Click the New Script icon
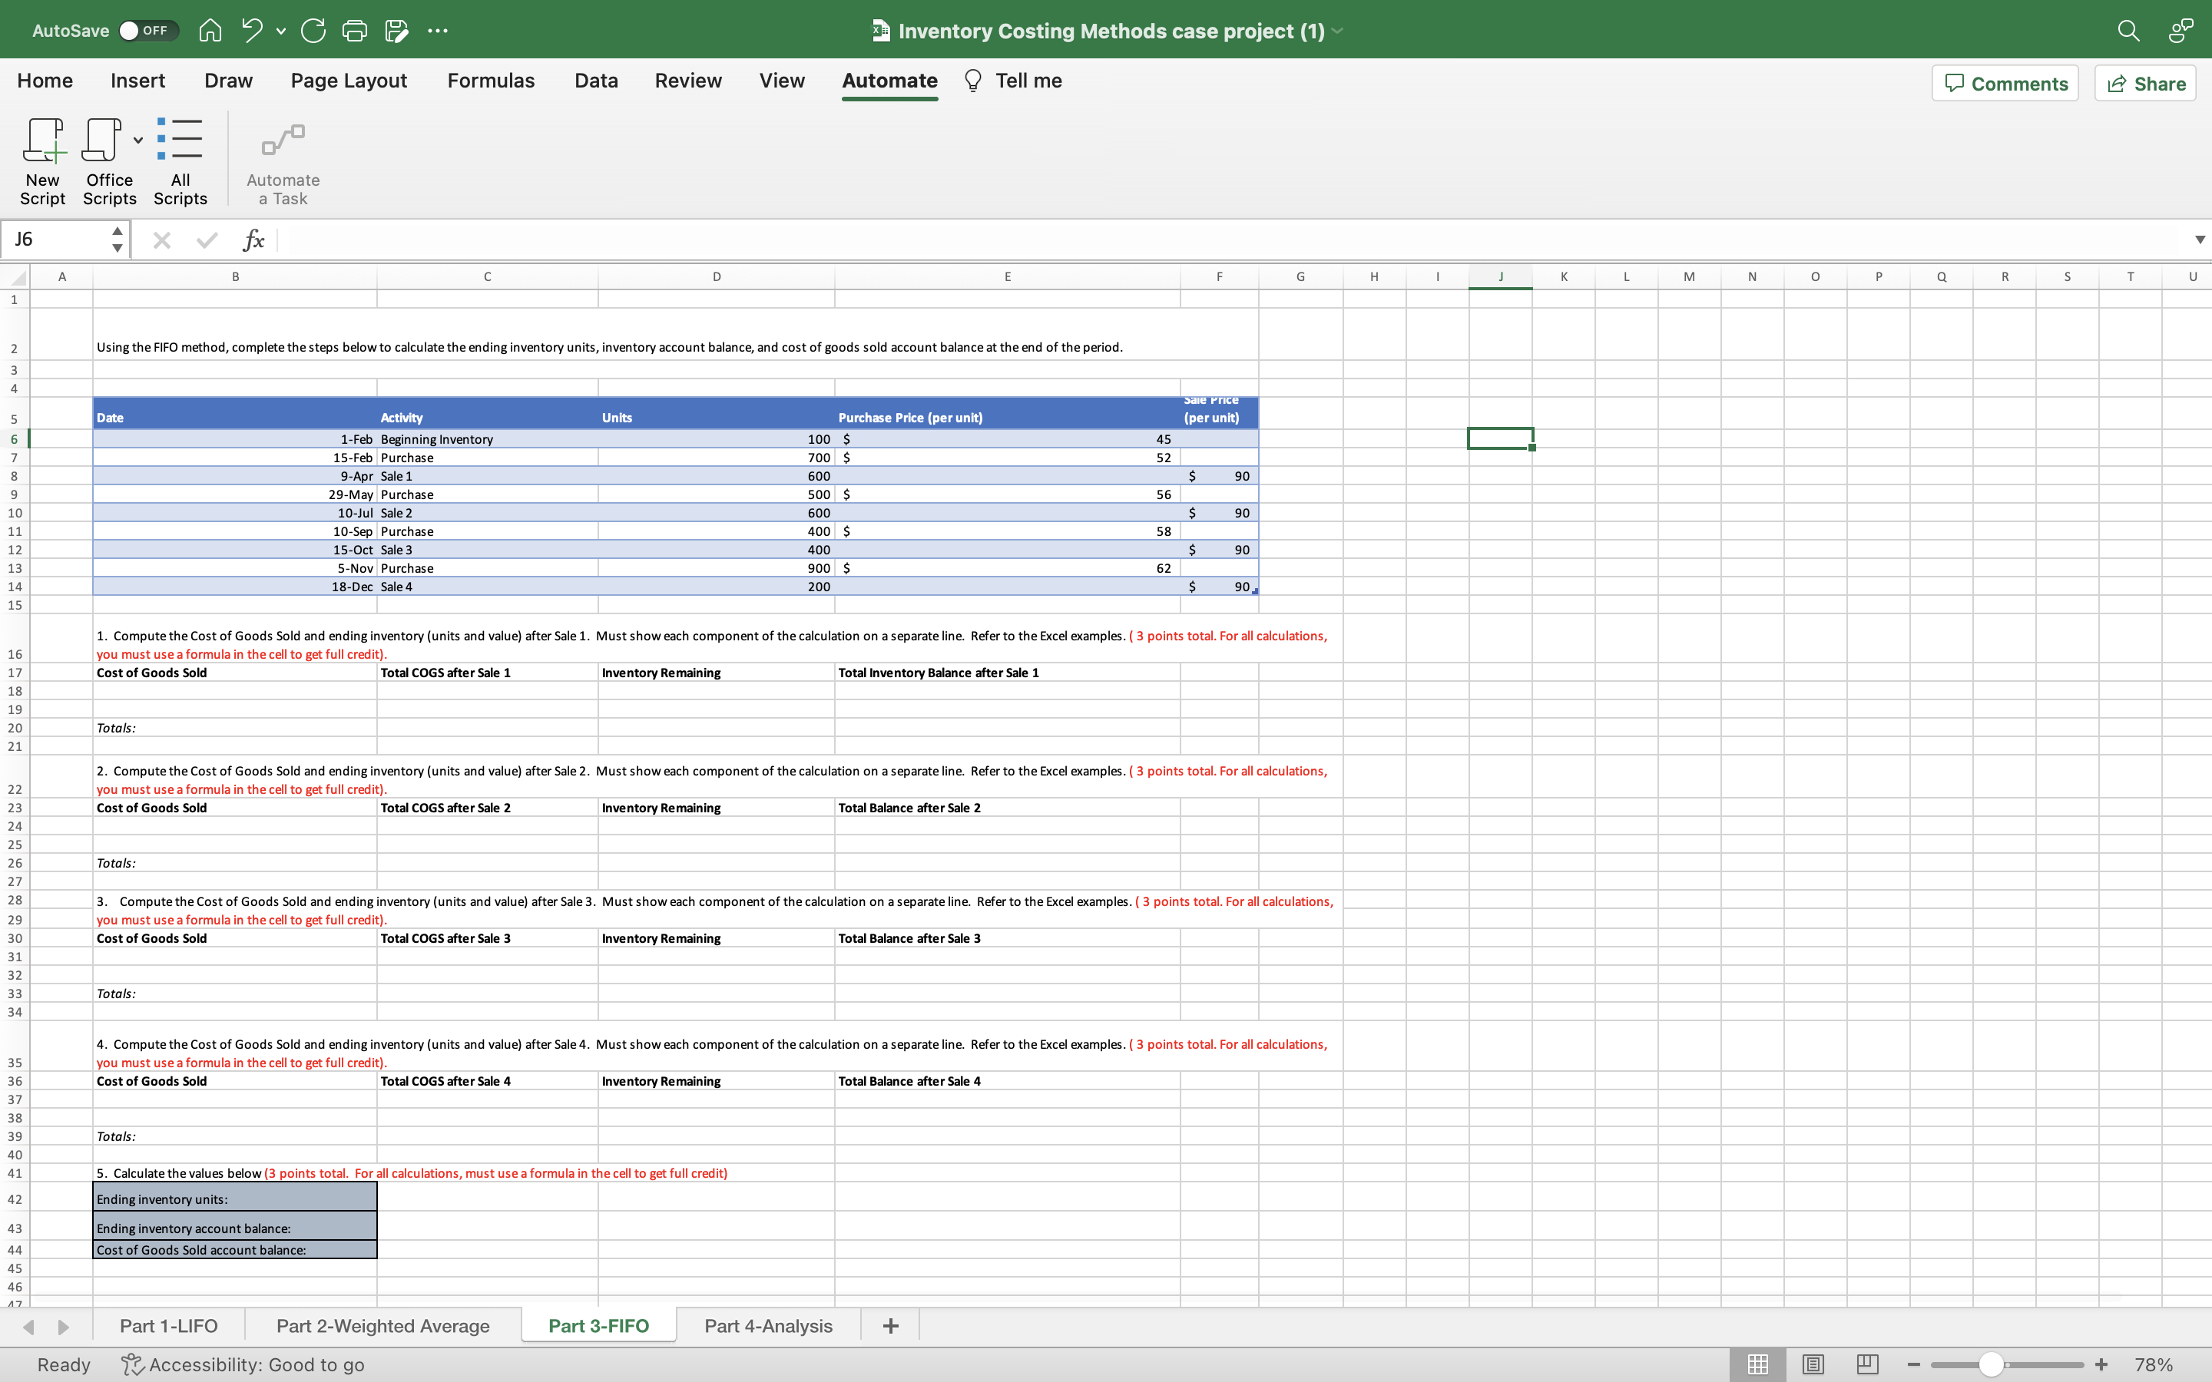2212x1382 pixels. tap(43, 142)
